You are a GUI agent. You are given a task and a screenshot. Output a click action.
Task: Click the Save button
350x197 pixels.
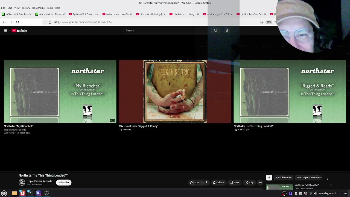click(234, 182)
